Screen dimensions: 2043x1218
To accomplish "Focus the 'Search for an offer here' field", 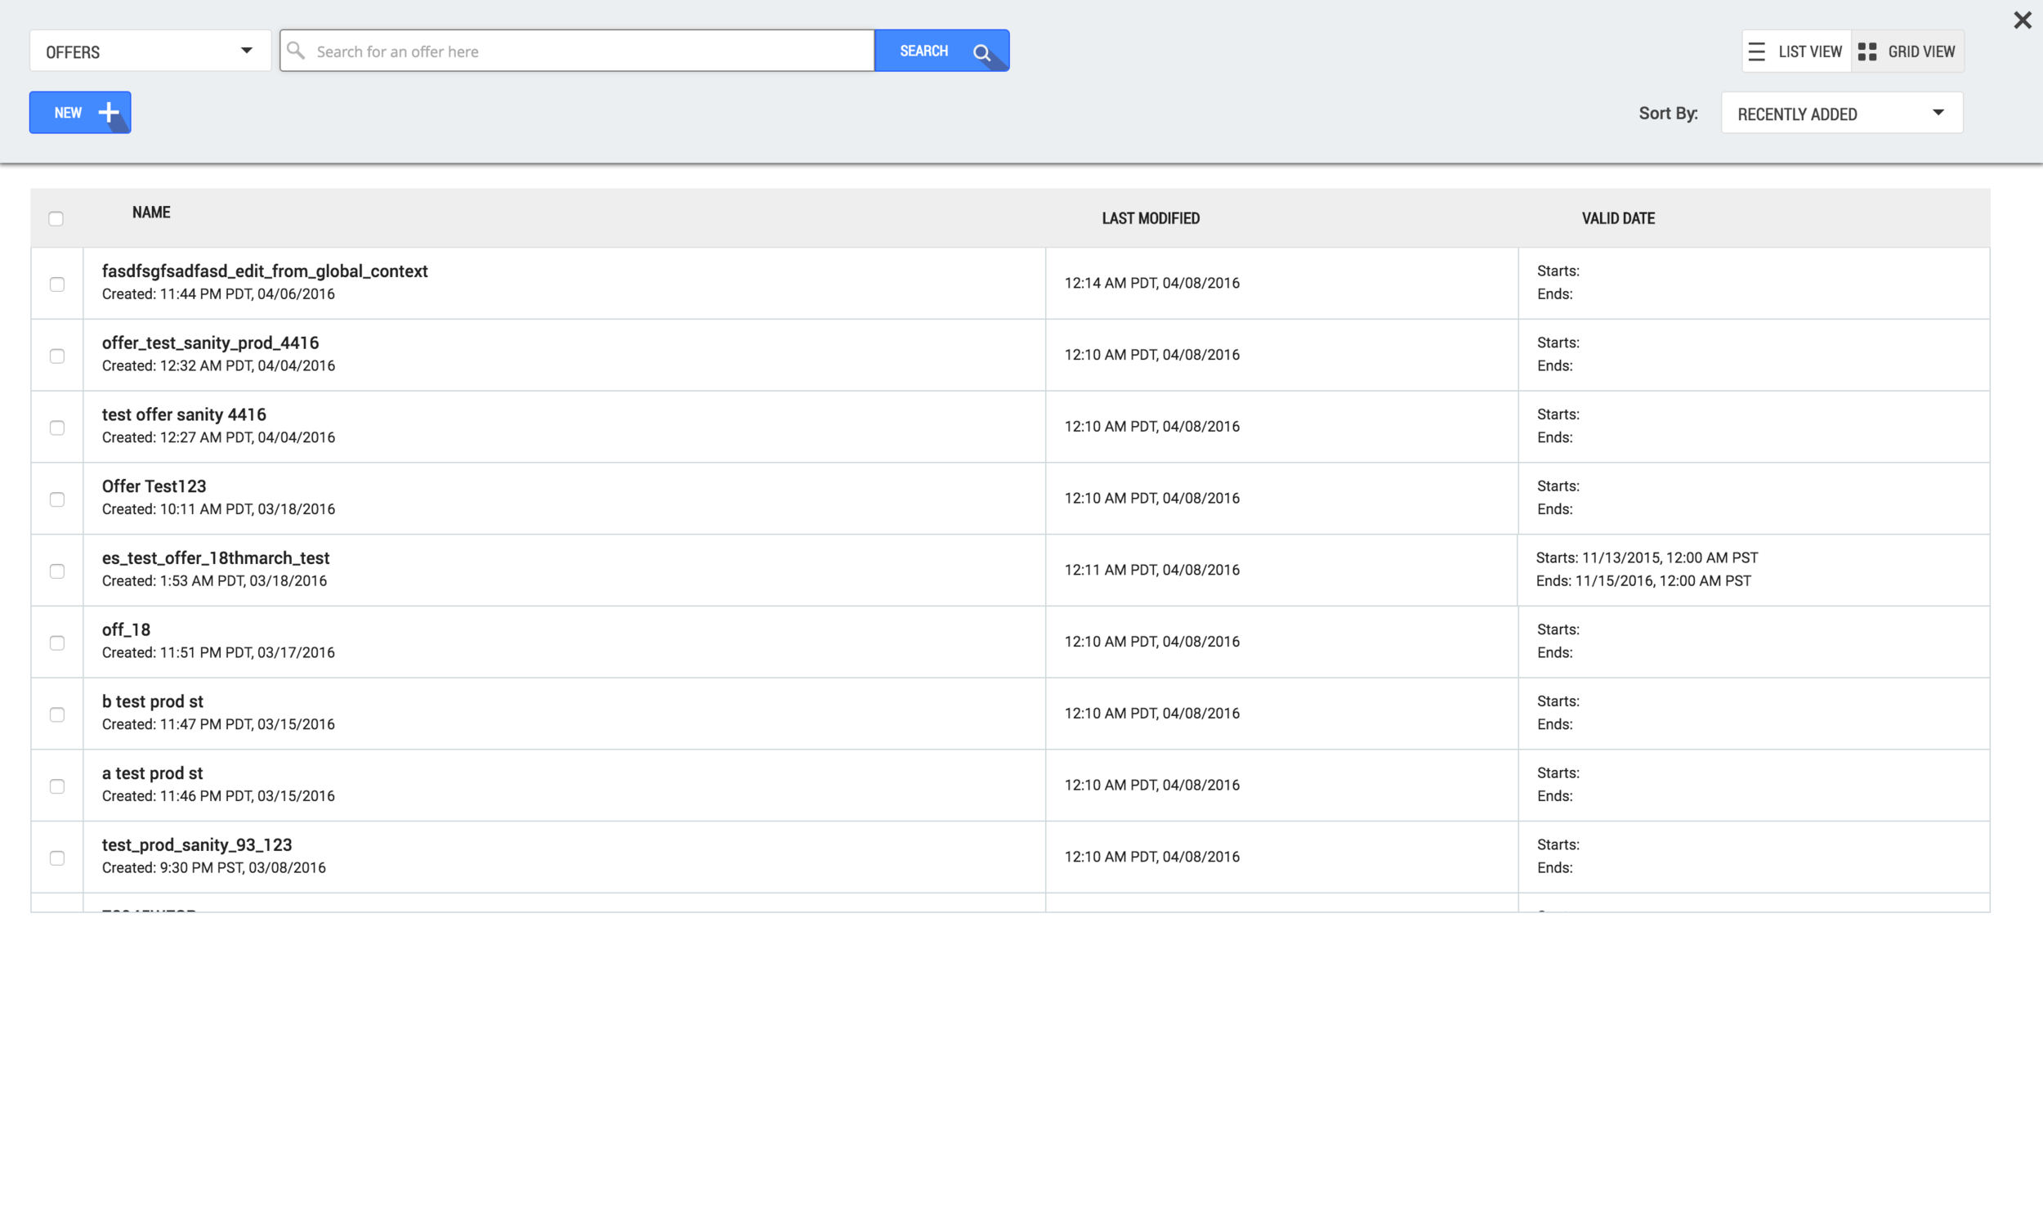I will [x=577, y=51].
